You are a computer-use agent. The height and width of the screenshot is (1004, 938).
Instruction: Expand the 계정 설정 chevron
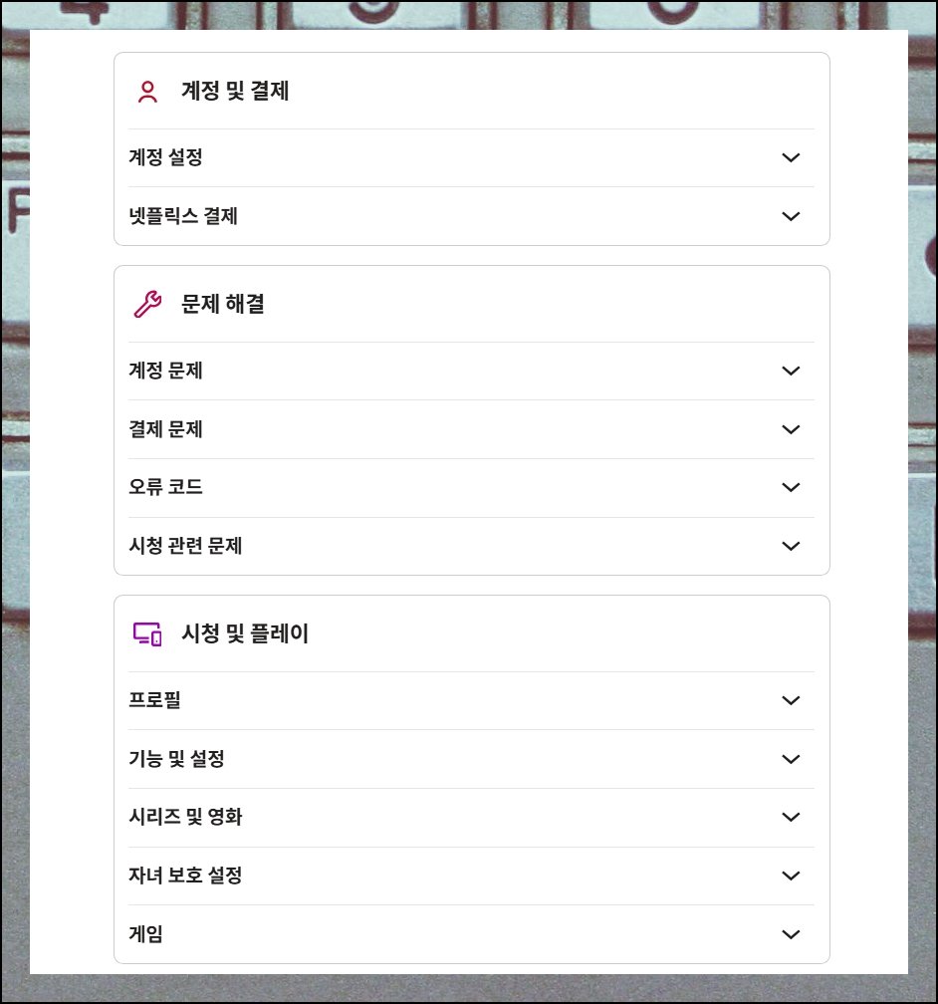tap(791, 157)
